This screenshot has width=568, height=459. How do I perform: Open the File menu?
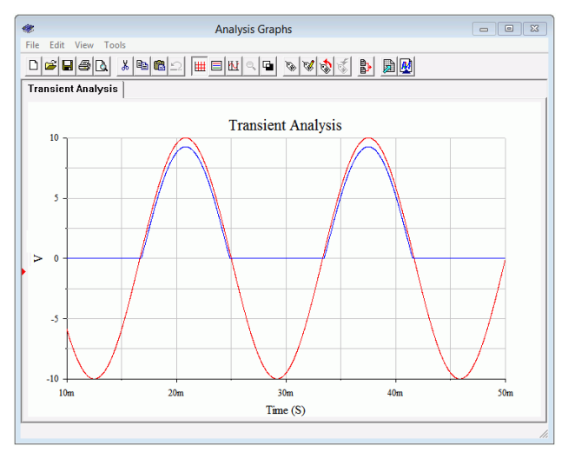pyautogui.click(x=32, y=45)
